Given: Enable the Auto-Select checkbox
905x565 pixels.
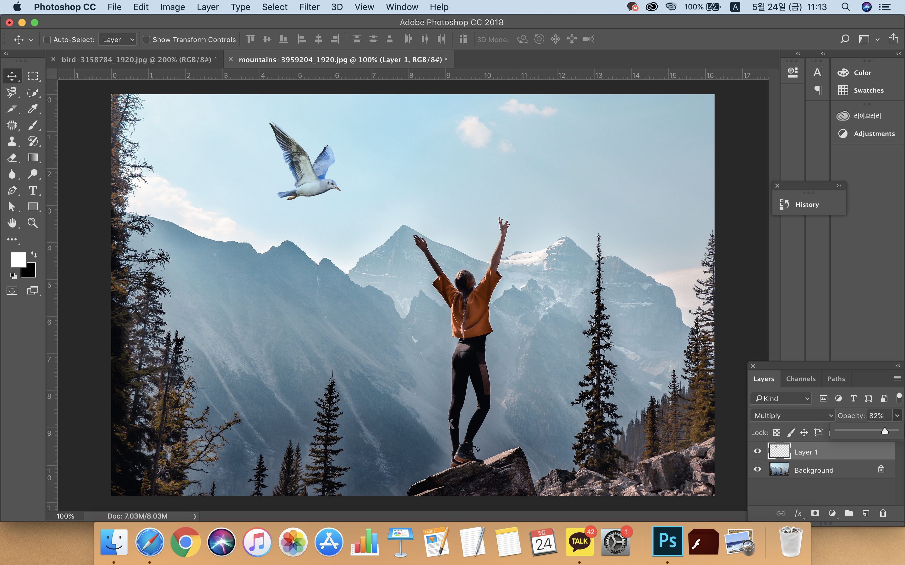Looking at the screenshot, I should coord(47,40).
